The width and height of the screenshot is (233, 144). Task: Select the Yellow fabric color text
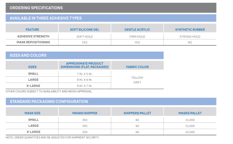pyautogui.click(x=137, y=77)
